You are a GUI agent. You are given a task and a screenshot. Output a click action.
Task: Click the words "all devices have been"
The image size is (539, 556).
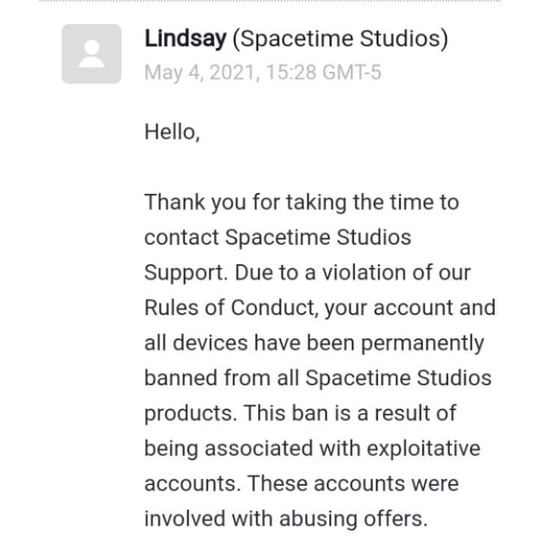(x=249, y=343)
